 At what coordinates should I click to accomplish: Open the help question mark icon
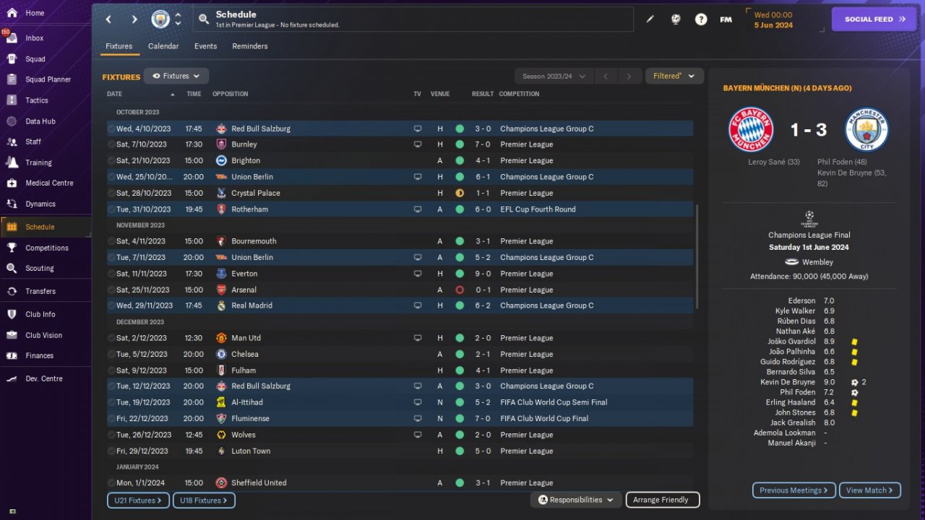tap(701, 19)
